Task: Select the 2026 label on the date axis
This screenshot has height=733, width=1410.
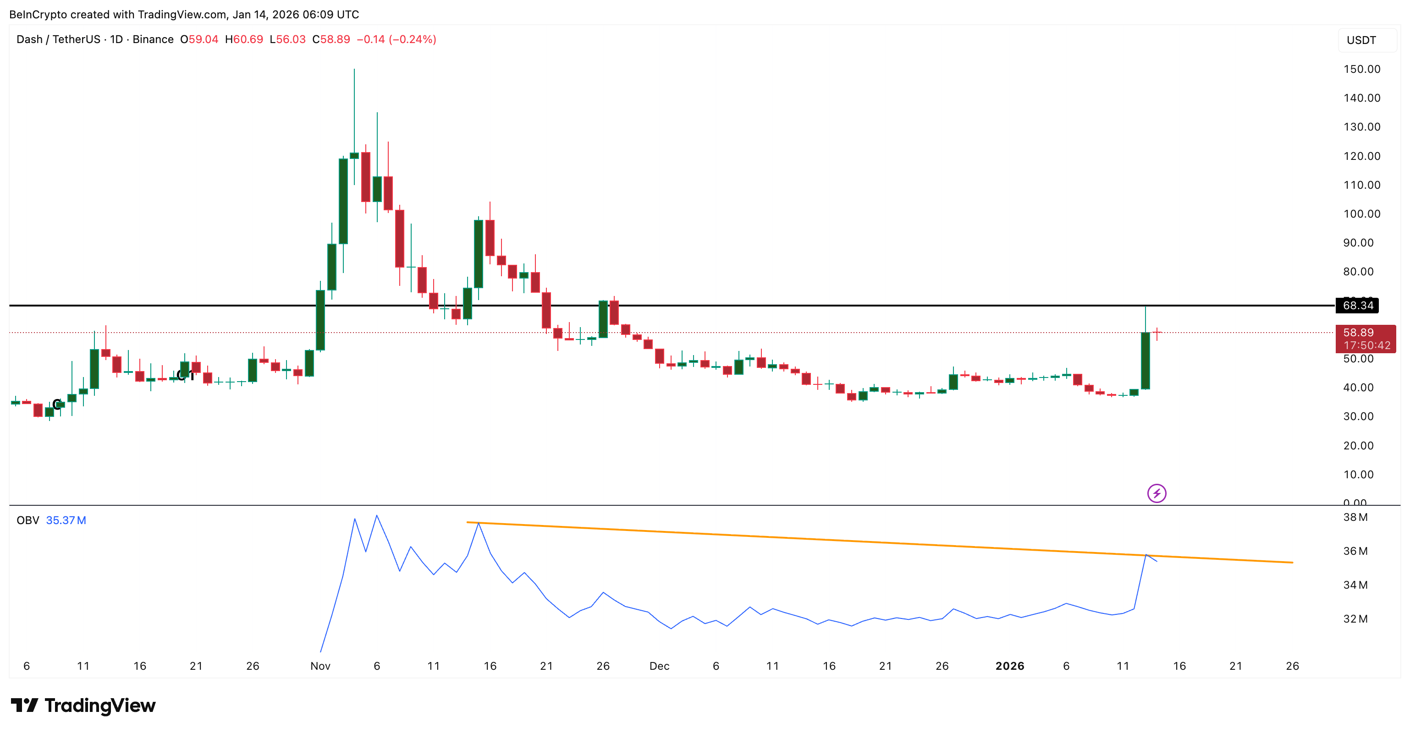Action: (x=1009, y=666)
